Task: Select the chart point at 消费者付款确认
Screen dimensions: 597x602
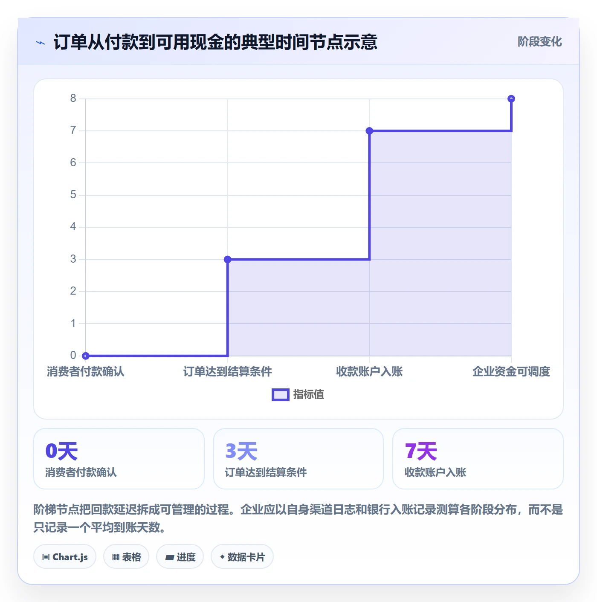Action: [x=86, y=356]
